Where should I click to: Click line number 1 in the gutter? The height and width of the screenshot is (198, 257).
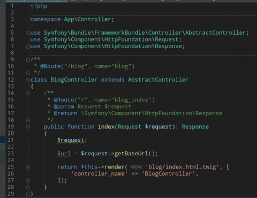[x=12, y=6]
